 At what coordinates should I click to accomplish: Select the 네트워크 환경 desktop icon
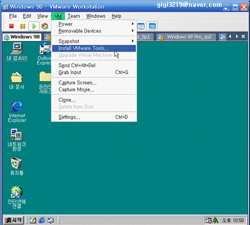[x=17, y=140]
